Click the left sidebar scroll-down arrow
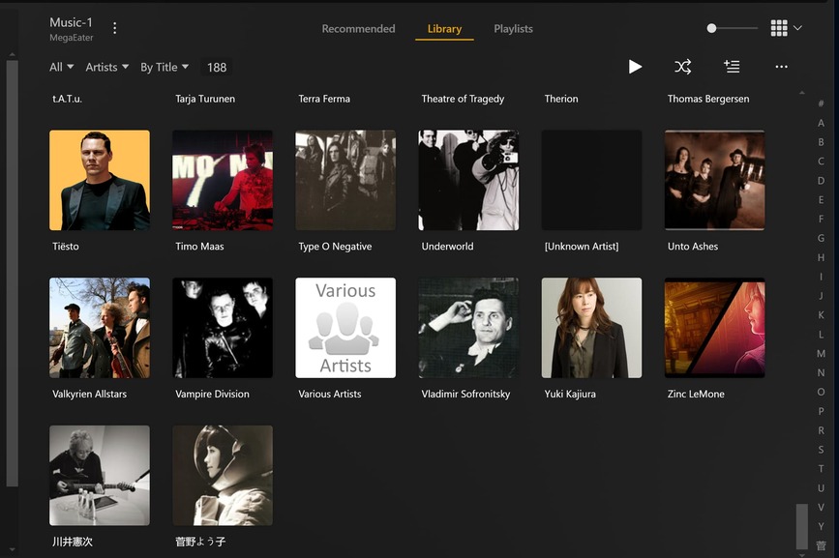Screen dimensions: 839x558 click(12, 549)
